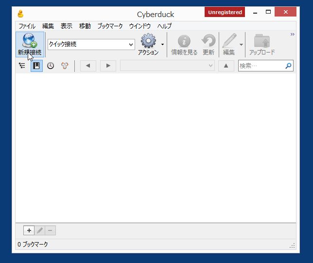Screen dimensions: 313x263
Task: Add a new bookmark with plus button
Action: click(x=29, y=230)
